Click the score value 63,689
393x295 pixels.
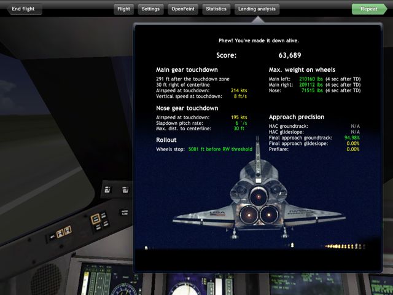[290, 55]
